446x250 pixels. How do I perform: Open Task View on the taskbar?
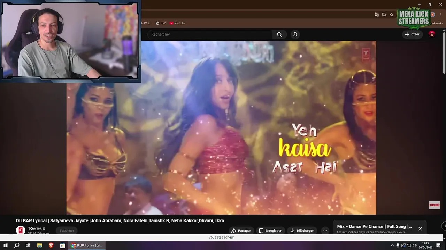coord(28,245)
